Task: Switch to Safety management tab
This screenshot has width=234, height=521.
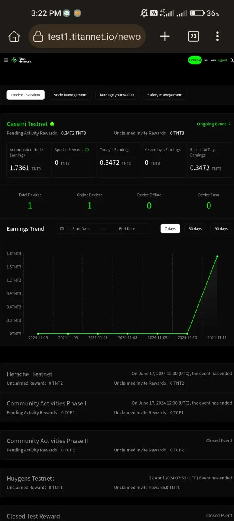Action: tap(165, 95)
